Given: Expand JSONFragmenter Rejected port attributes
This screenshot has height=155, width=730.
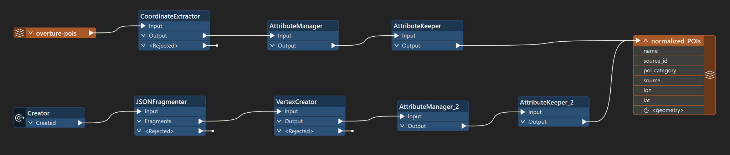Looking at the screenshot, I should [x=139, y=131].
